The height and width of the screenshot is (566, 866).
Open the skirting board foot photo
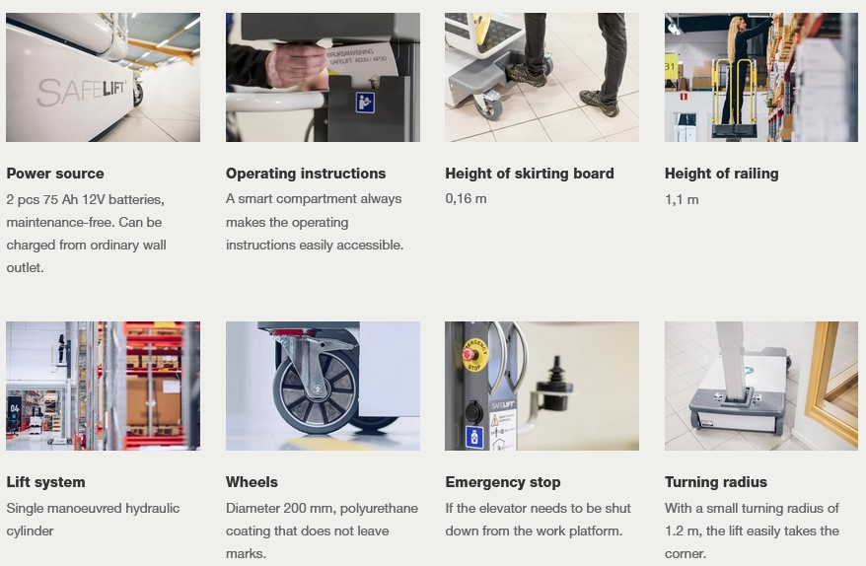pyautogui.click(x=541, y=77)
